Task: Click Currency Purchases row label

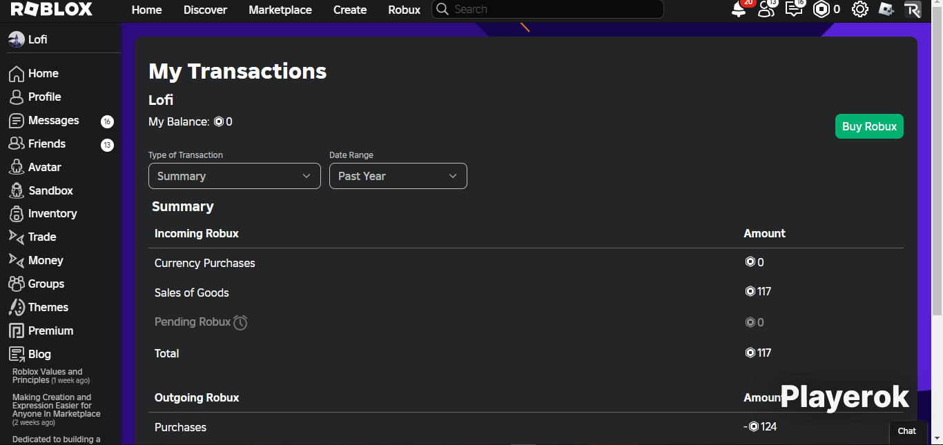Action: coord(205,263)
